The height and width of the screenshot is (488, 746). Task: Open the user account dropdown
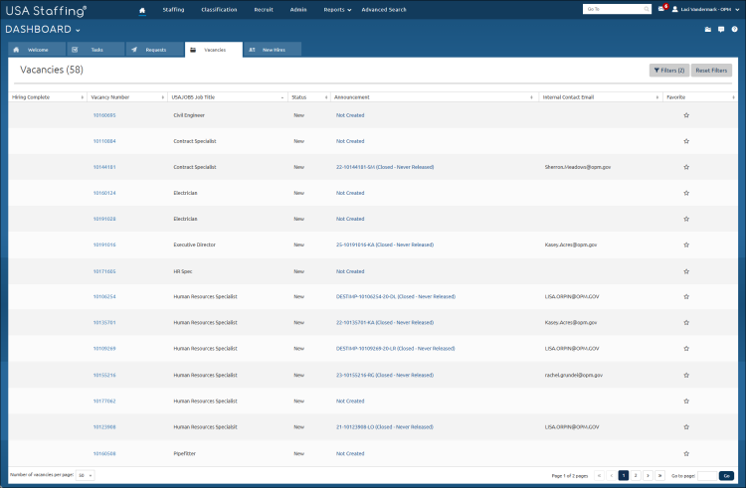tap(705, 9)
